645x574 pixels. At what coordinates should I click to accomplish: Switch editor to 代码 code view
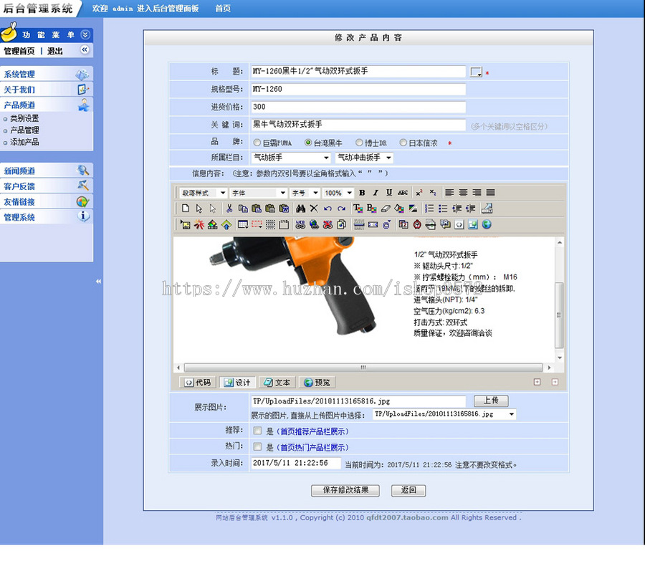click(198, 383)
